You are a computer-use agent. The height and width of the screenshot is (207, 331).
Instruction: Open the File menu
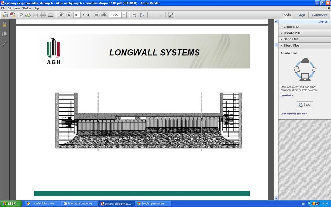click(3, 8)
